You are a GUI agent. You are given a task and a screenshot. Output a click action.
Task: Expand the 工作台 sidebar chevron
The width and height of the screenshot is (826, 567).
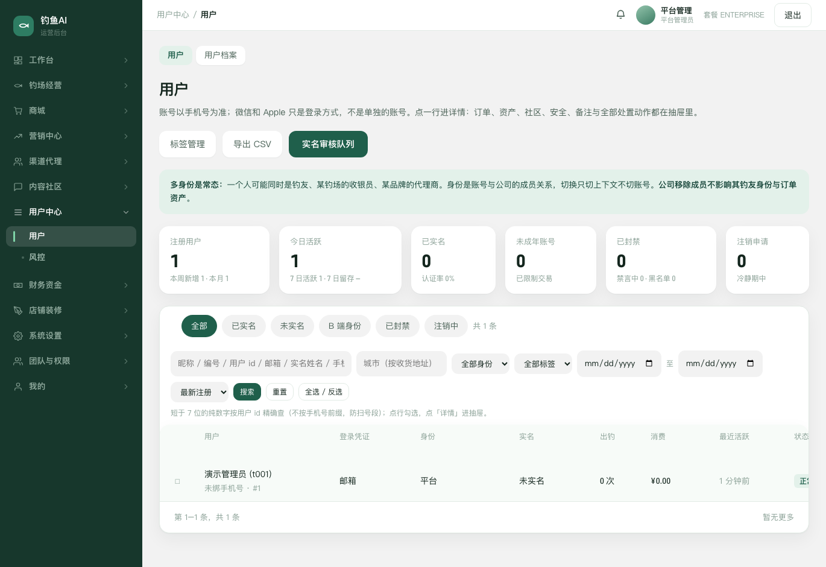(125, 60)
